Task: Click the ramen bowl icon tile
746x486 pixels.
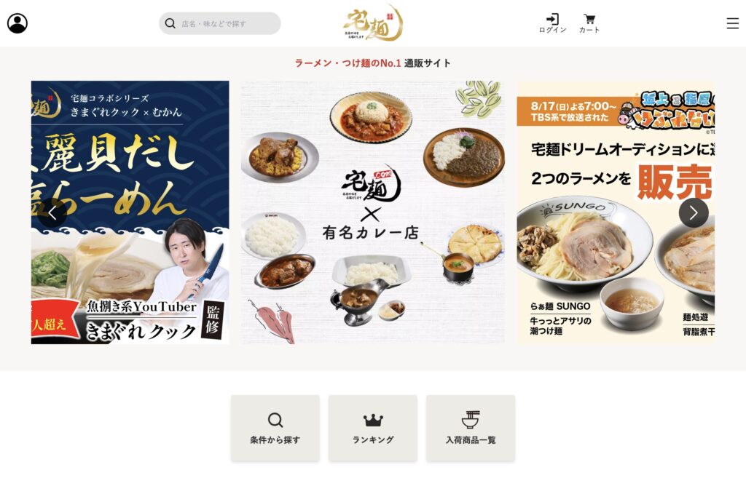Action: coord(471,420)
